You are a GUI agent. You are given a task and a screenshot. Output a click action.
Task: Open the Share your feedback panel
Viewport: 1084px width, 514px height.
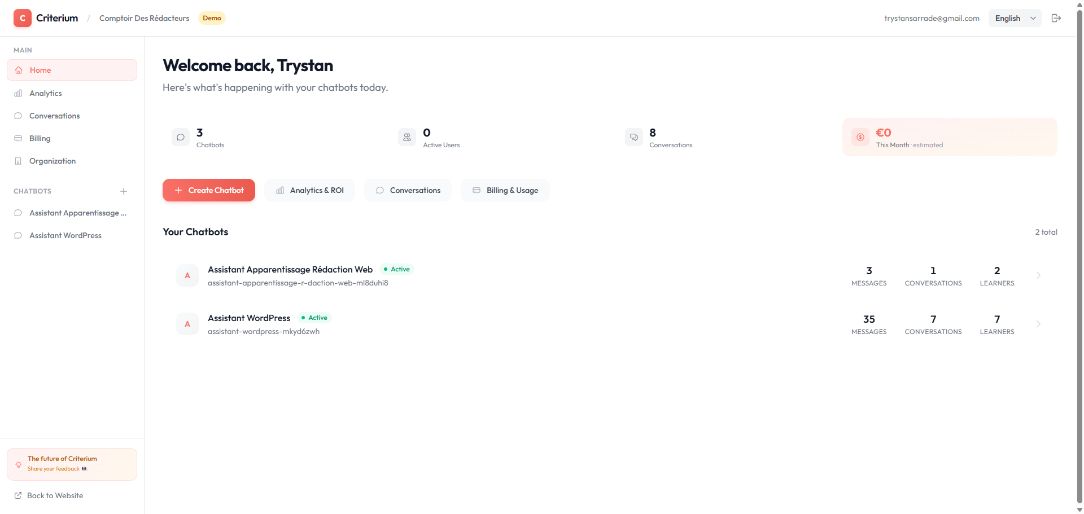[72, 463]
